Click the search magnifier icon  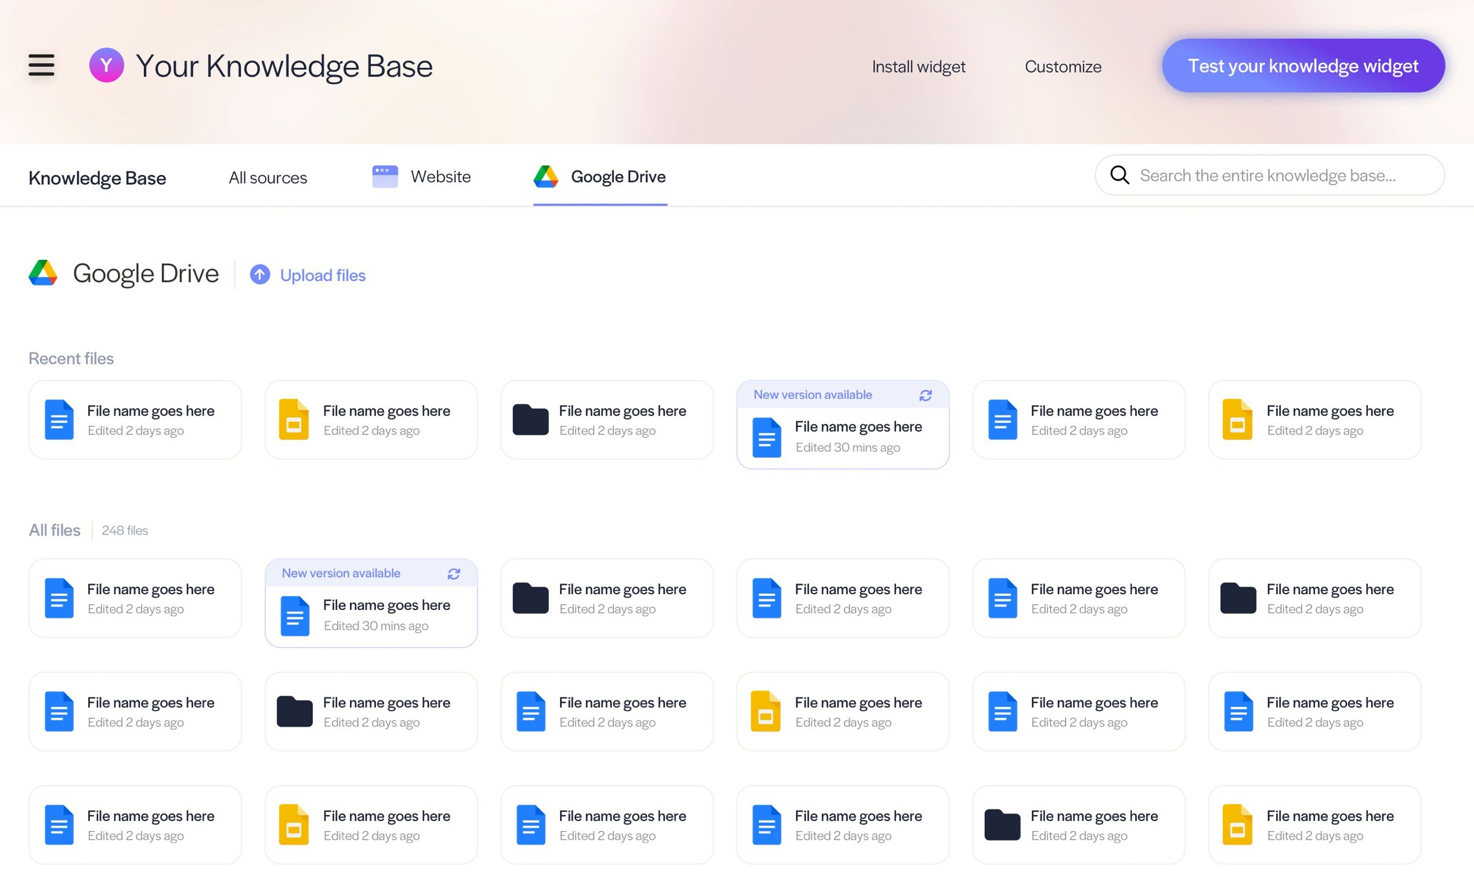point(1119,175)
